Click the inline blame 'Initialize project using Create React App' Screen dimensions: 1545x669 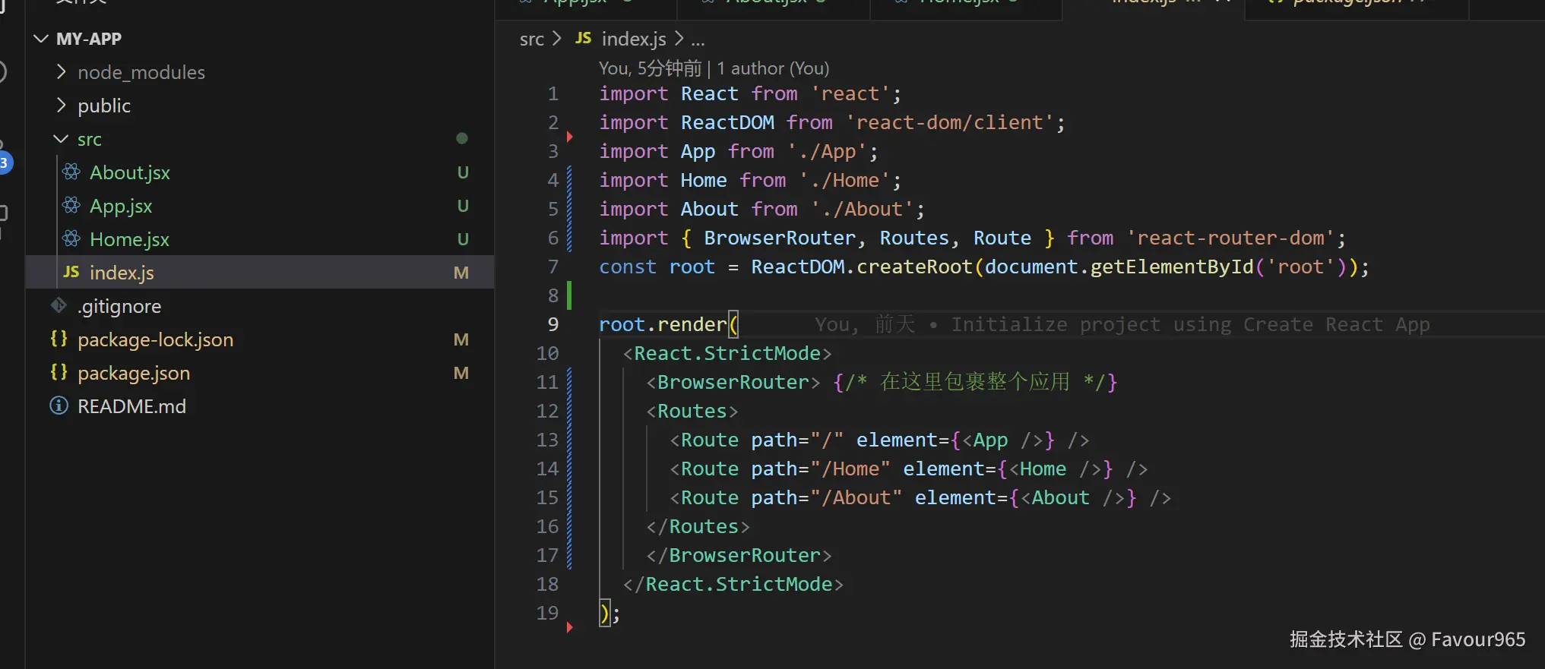point(1190,324)
